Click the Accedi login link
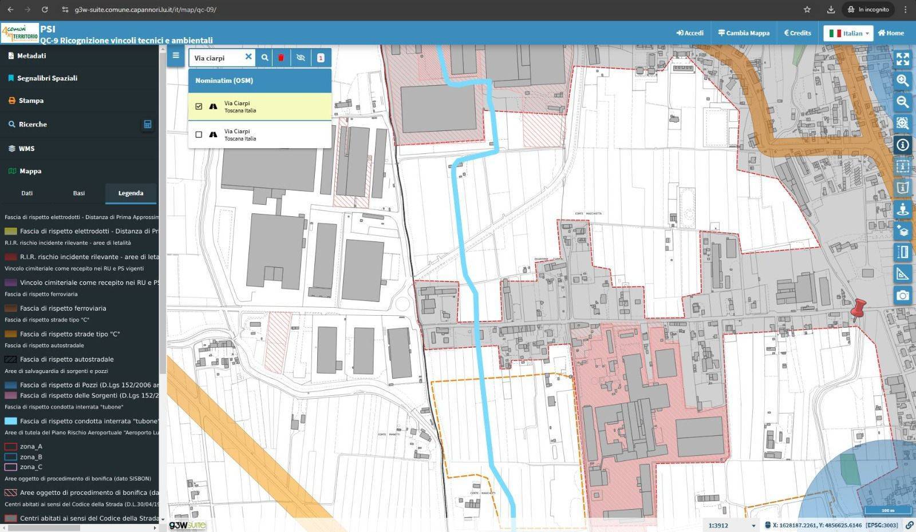 click(690, 33)
